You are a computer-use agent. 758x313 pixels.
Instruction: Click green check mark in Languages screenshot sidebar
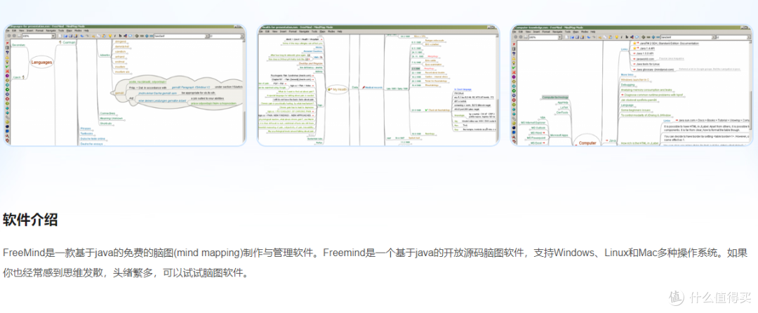coord(7,67)
